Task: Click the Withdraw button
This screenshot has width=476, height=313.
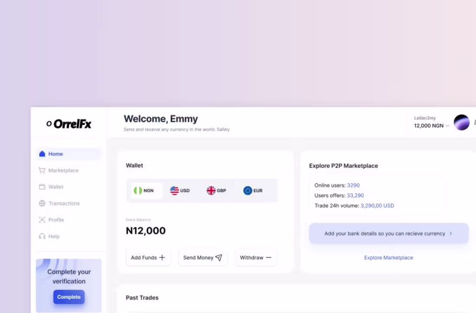Action: [256, 258]
